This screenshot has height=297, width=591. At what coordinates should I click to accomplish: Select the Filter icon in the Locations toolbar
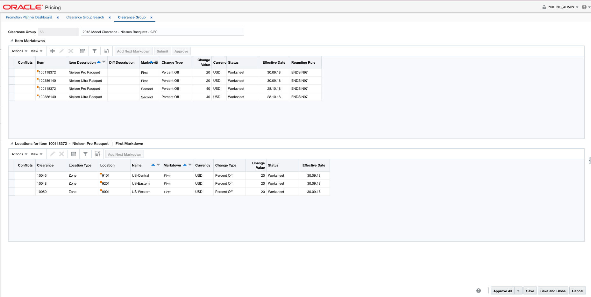(x=85, y=154)
